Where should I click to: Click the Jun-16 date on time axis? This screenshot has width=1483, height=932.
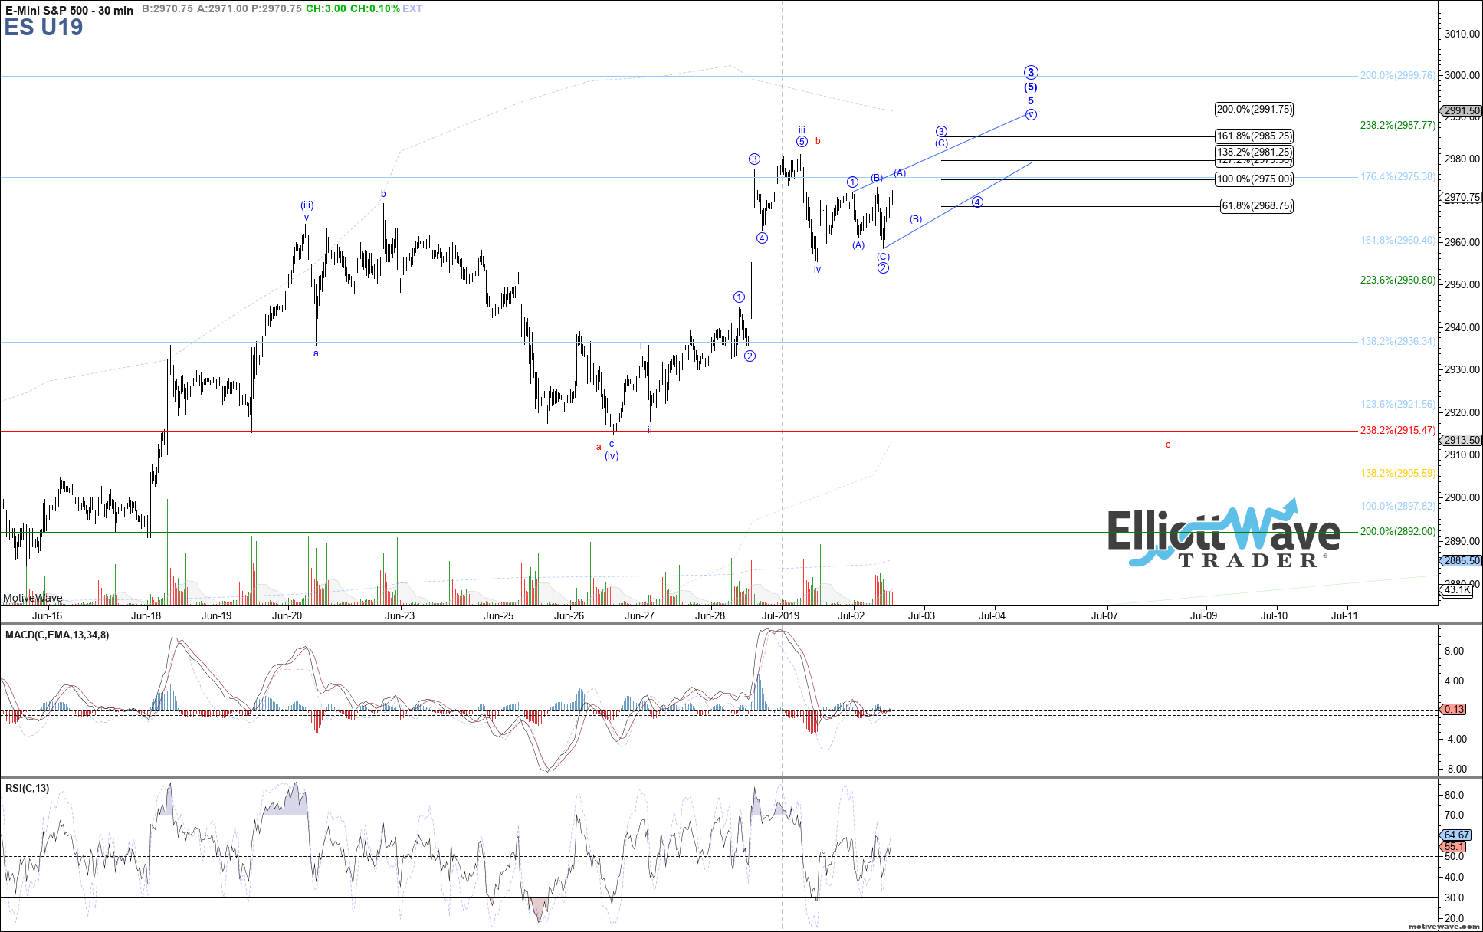click(48, 615)
